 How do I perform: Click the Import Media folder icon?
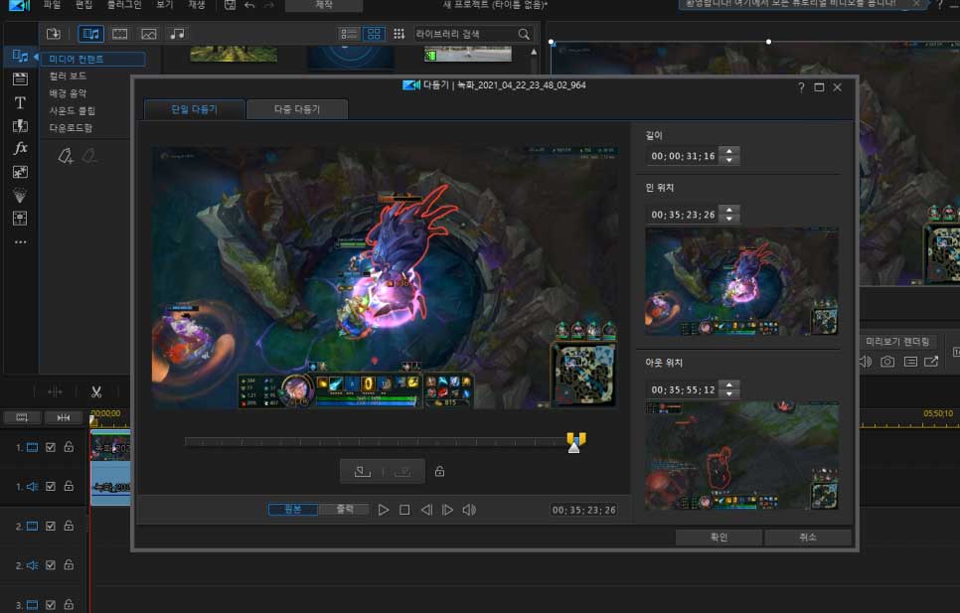click(x=54, y=34)
